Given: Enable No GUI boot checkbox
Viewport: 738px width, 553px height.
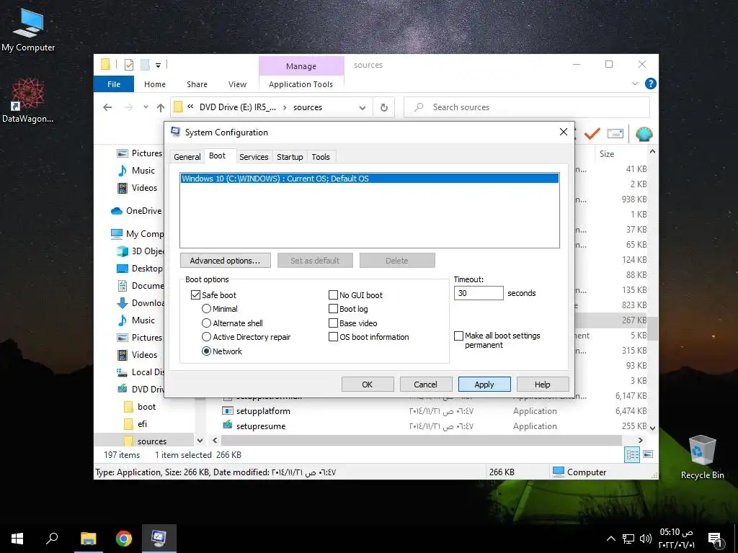Looking at the screenshot, I should tap(333, 295).
